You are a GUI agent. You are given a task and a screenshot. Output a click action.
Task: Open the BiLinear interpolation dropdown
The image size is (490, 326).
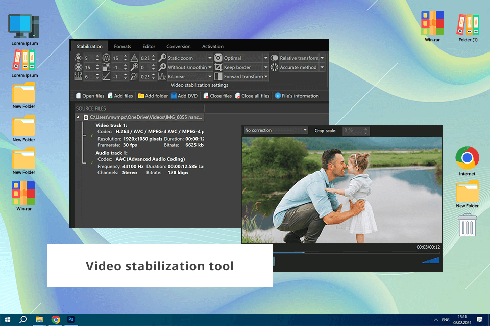[x=190, y=76]
